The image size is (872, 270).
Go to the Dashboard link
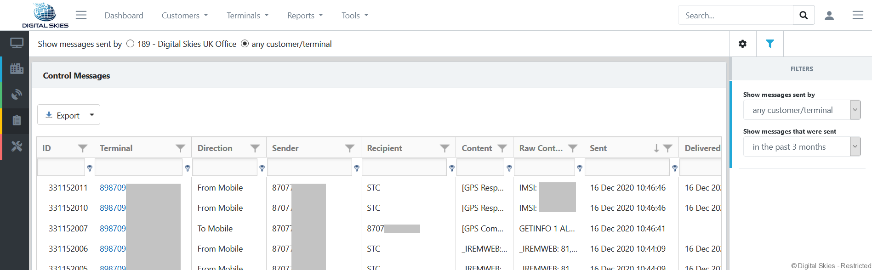[124, 16]
